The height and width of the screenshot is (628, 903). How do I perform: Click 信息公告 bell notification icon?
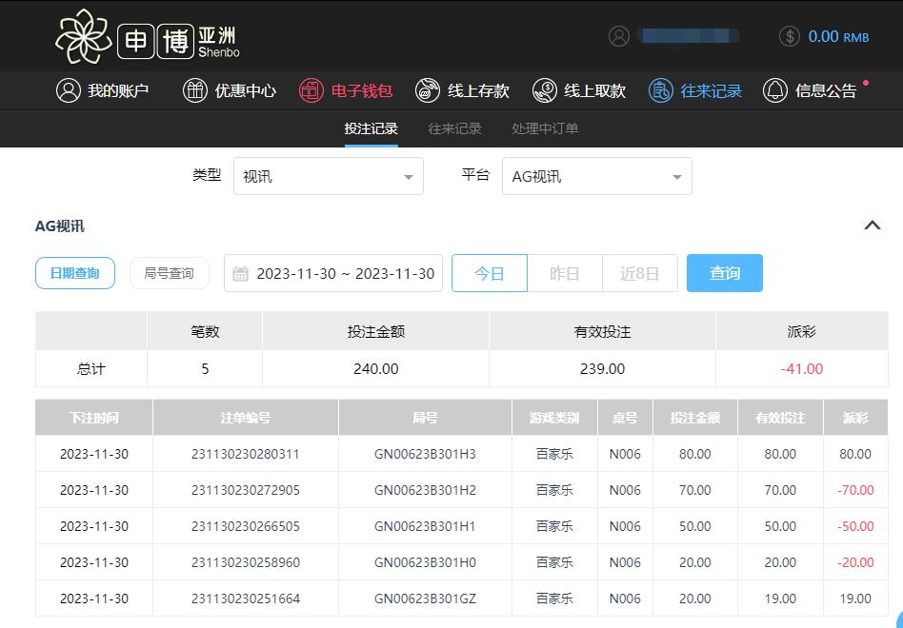775,90
